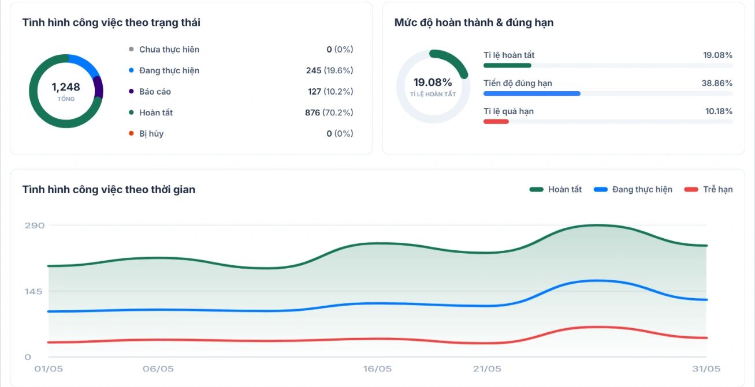The width and height of the screenshot is (755, 387).
Task: Click the 145 y-axis label
Action: coord(34,291)
